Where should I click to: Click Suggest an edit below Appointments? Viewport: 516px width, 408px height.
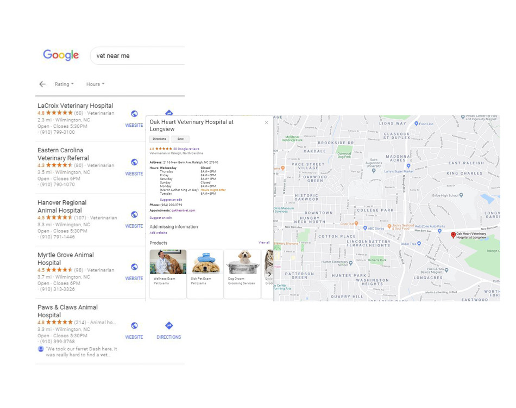[x=161, y=218]
